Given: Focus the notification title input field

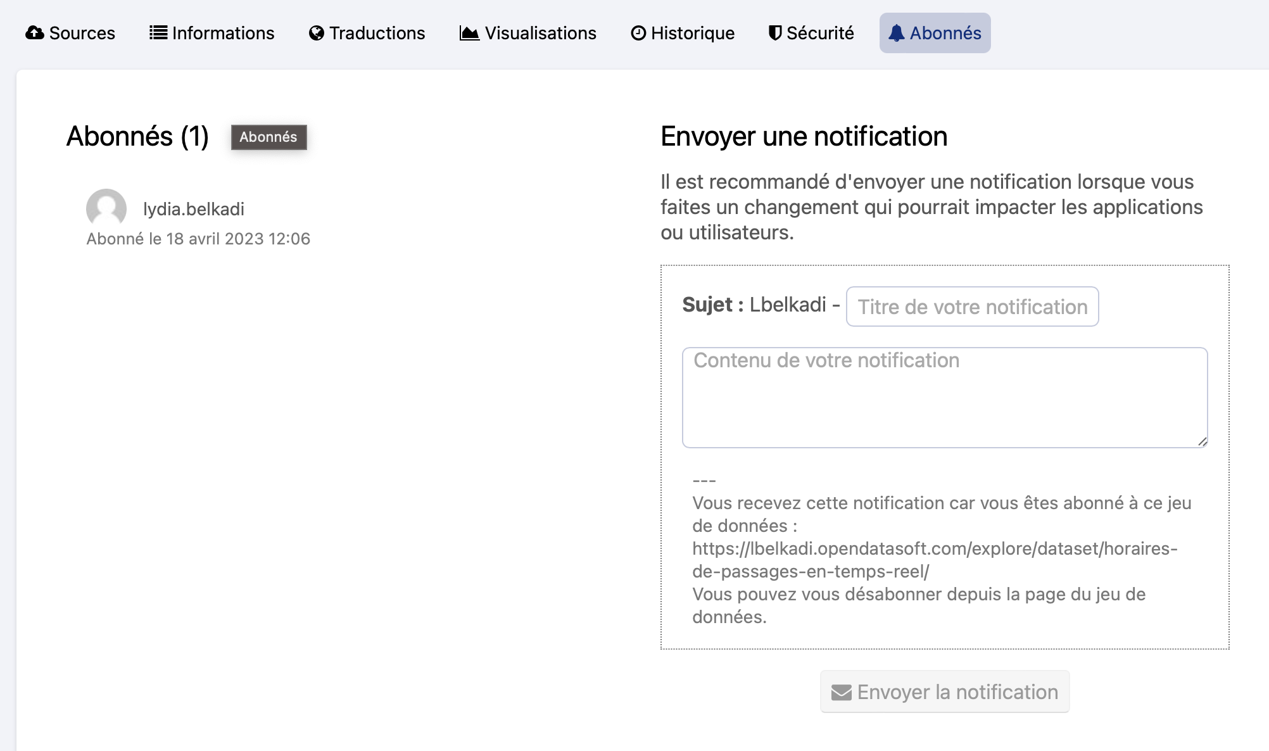Looking at the screenshot, I should 972,307.
